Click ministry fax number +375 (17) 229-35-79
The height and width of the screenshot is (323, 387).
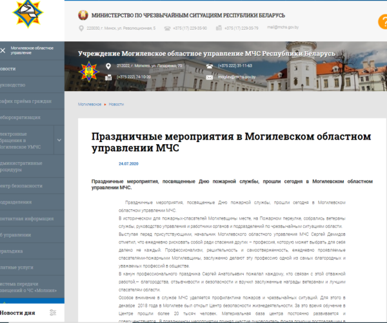tap(241, 28)
